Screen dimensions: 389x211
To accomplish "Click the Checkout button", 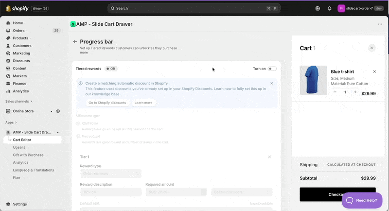I will [337, 194].
